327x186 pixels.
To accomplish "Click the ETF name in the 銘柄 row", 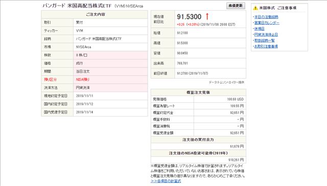I will (99, 39).
